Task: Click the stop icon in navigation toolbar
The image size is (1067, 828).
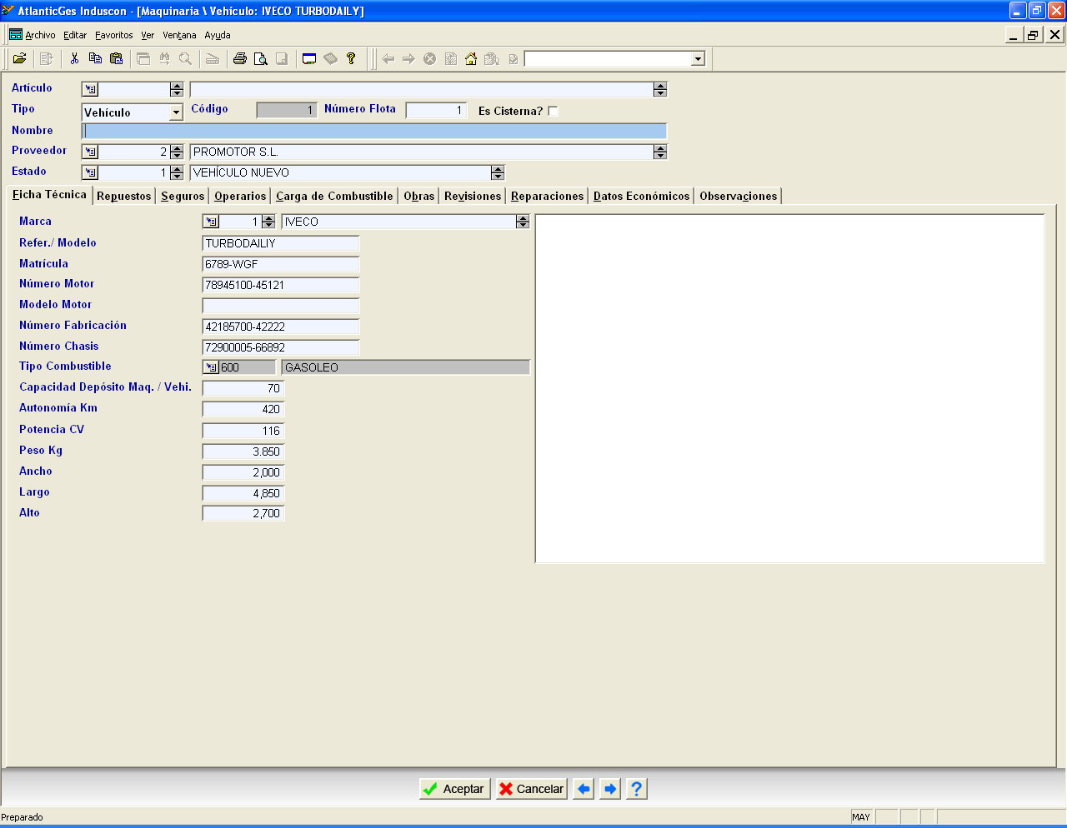Action: pyautogui.click(x=429, y=58)
